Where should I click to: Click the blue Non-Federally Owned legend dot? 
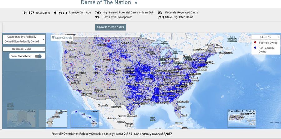click(255, 48)
